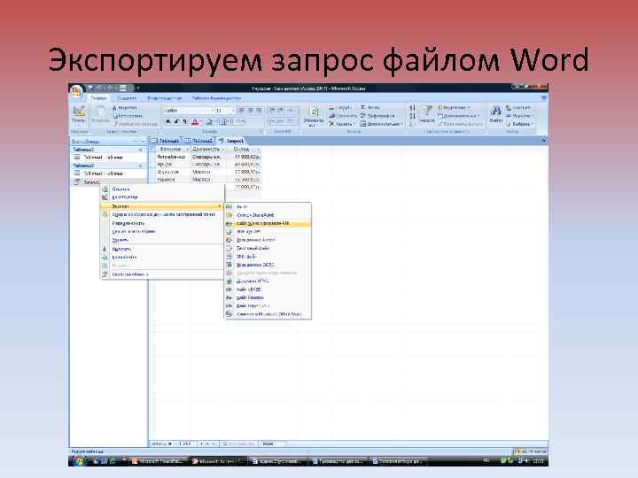Switch to the Таблица1 document tab
The height and width of the screenshot is (478, 638).
[x=165, y=141]
